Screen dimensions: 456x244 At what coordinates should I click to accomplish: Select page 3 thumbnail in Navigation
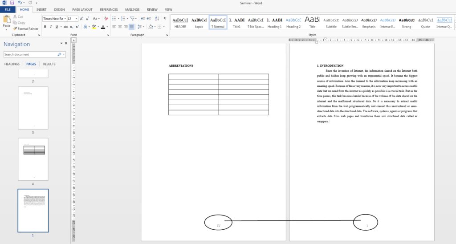coord(33,108)
